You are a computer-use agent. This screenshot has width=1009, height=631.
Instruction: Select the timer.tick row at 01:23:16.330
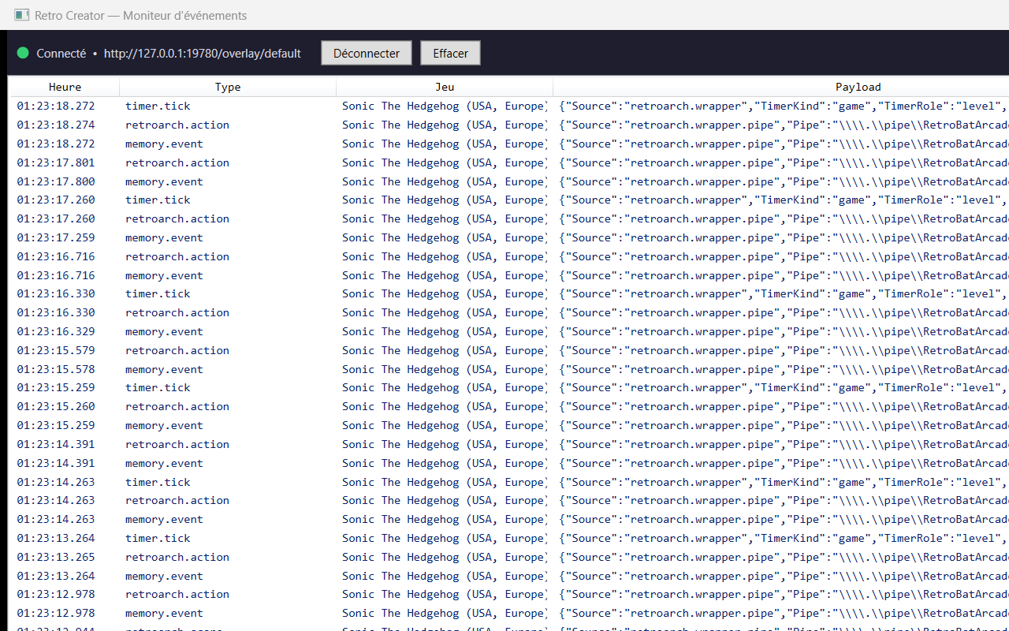[x=509, y=293]
